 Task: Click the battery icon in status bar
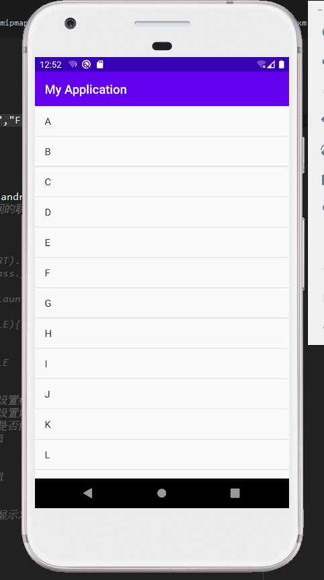(x=282, y=64)
